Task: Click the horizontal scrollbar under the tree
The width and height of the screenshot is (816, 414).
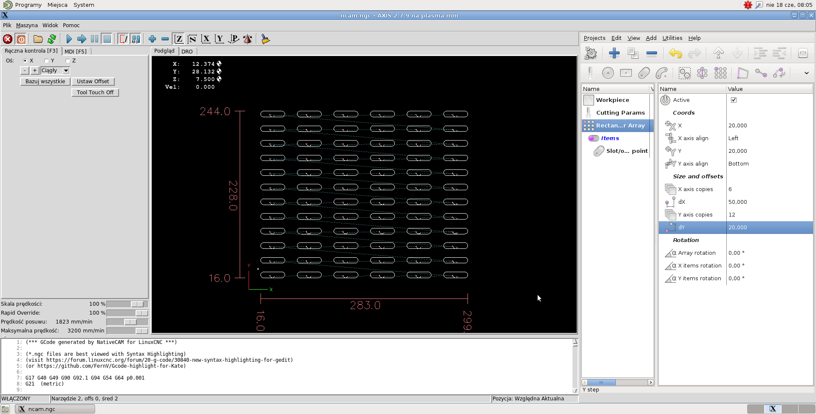Action: click(x=618, y=382)
